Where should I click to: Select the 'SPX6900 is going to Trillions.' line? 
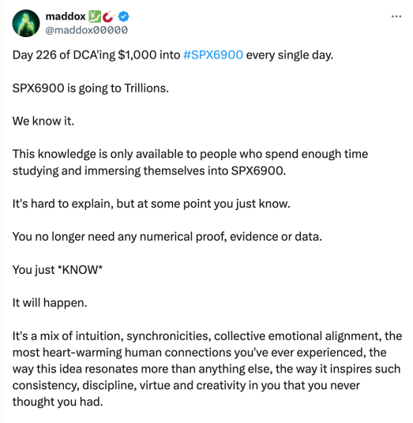pyautogui.click(x=91, y=88)
